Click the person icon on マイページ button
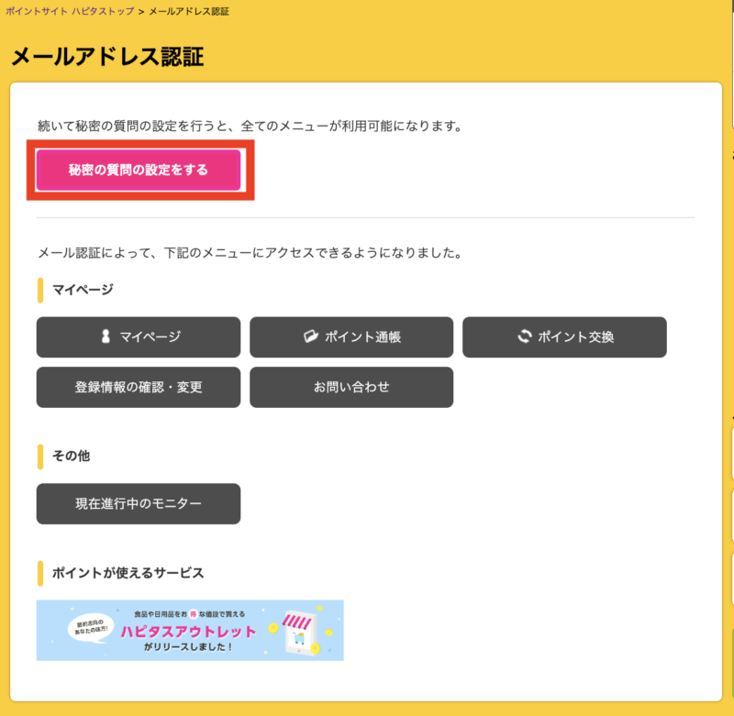 pos(106,336)
